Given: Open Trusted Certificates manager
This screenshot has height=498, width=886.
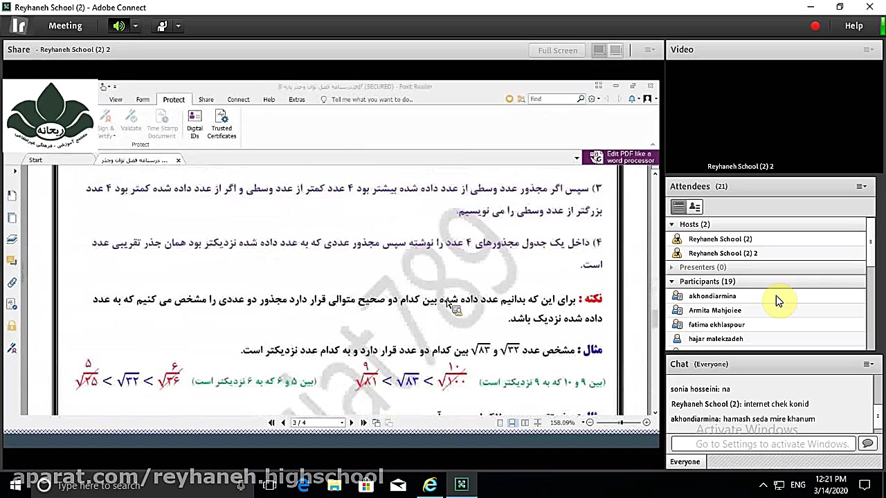Looking at the screenshot, I should pos(221,124).
